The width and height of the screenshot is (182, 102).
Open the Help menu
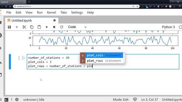(90, 12)
